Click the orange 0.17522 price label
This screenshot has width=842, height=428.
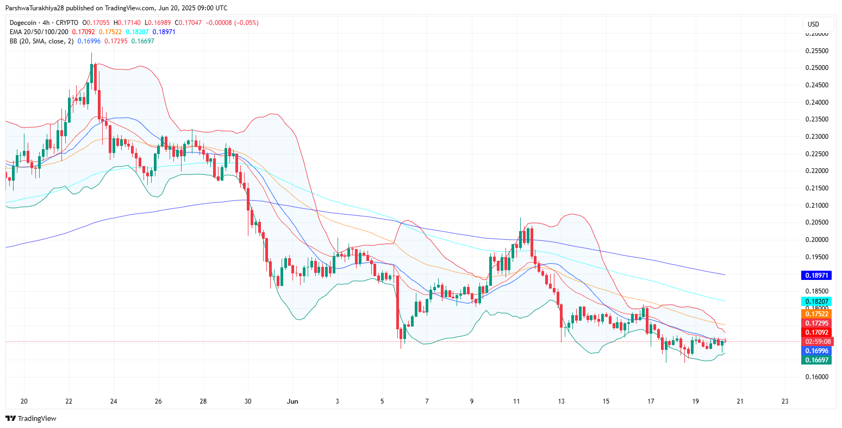(816, 314)
